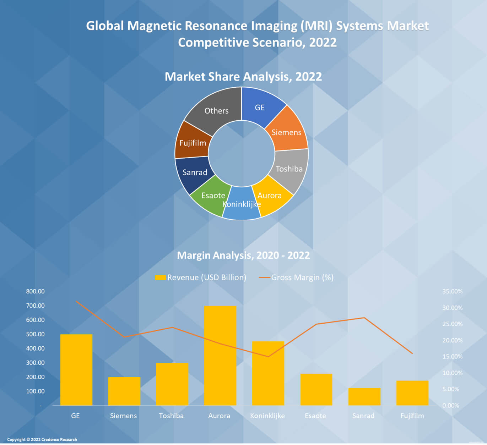This screenshot has width=487, height=445.
Task: Select the yellow Aurora donut slice
Action: (x=271, y=197)
